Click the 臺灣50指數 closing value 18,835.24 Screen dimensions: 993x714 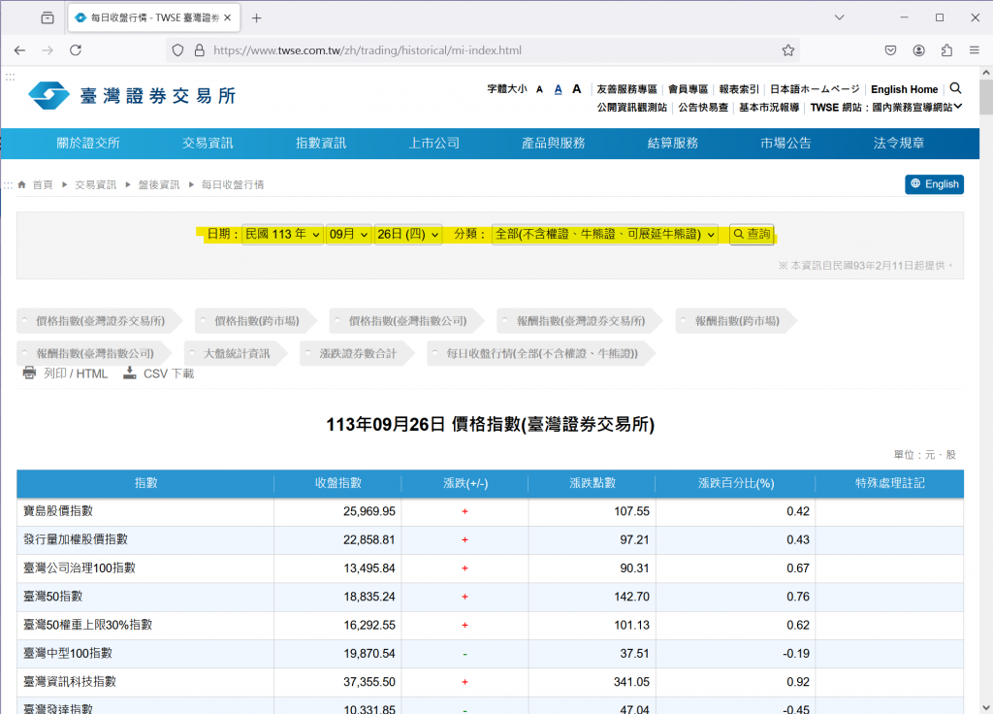[369, 597]
